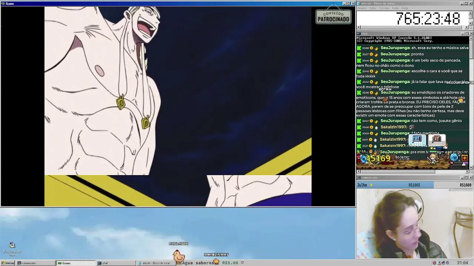Click the chat console title bar icon
474x266 pixels.
click(358, 34)
